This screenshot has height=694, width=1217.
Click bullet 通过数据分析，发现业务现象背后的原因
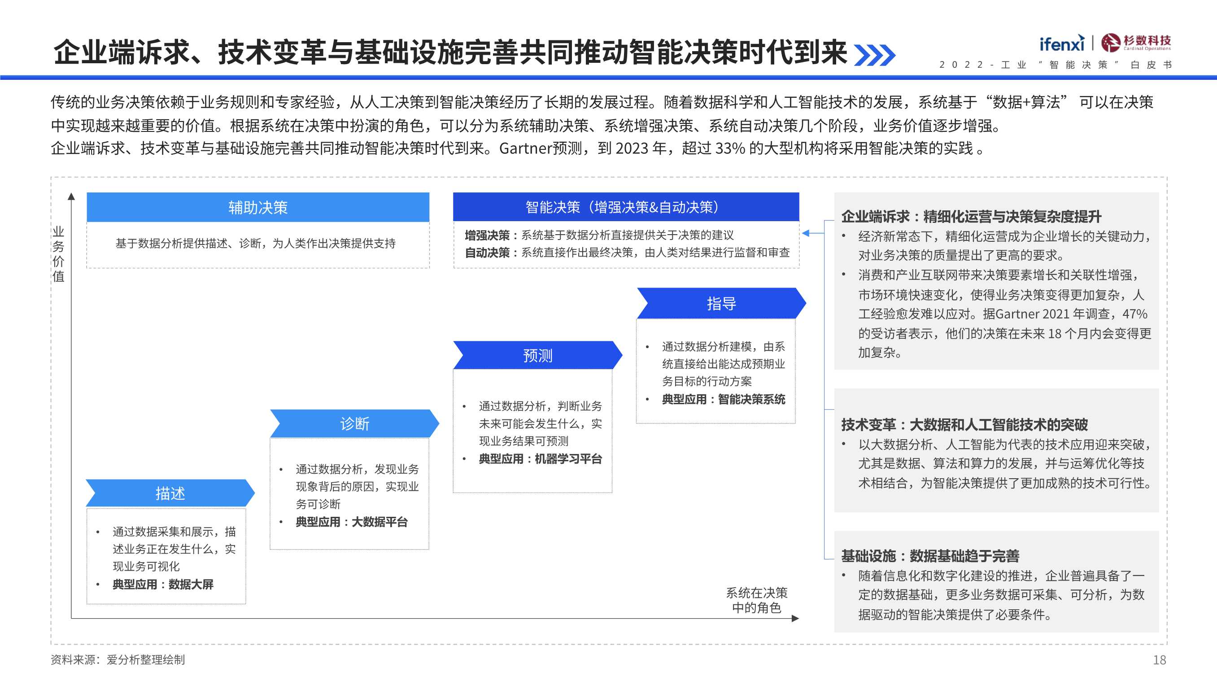(358, 487)
